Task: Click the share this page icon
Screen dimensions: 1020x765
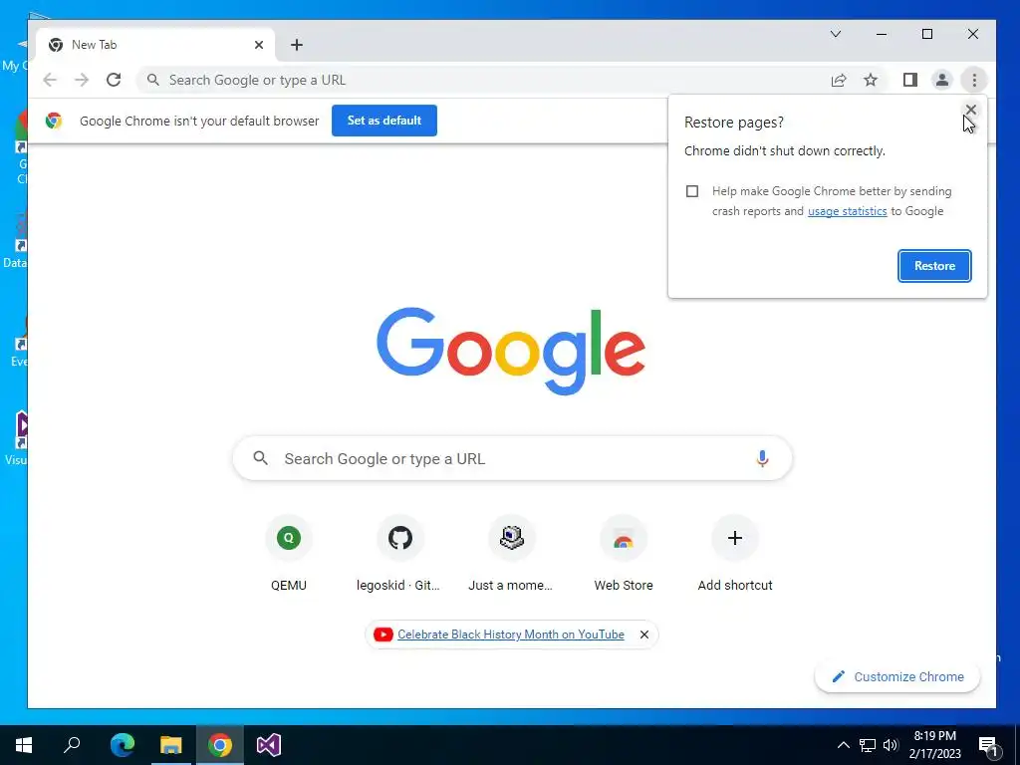Action: (839, 80)
